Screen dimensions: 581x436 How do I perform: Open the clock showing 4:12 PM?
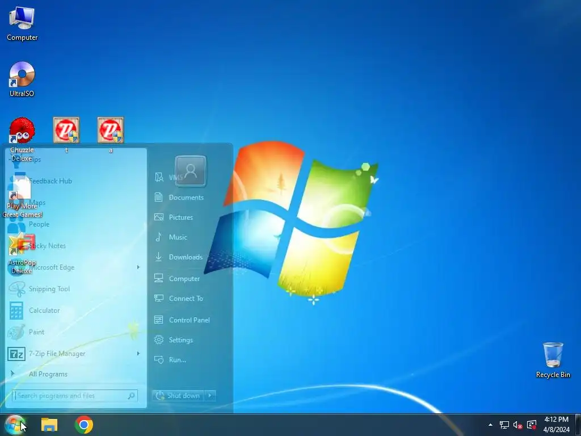(556, 425)
